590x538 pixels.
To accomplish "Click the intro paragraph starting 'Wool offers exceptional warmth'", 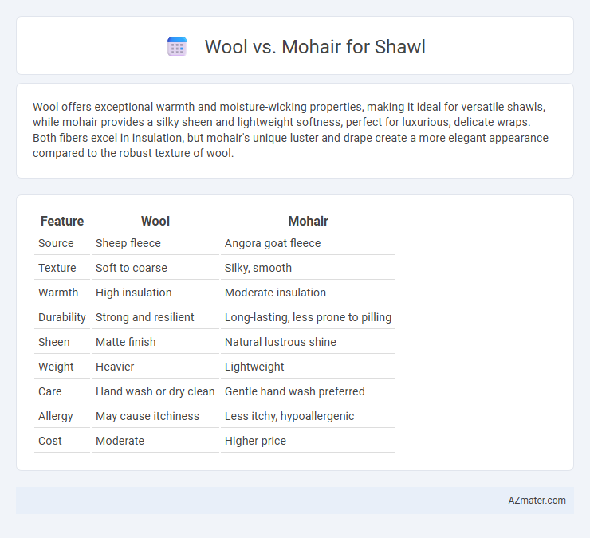I will (290, 130).
